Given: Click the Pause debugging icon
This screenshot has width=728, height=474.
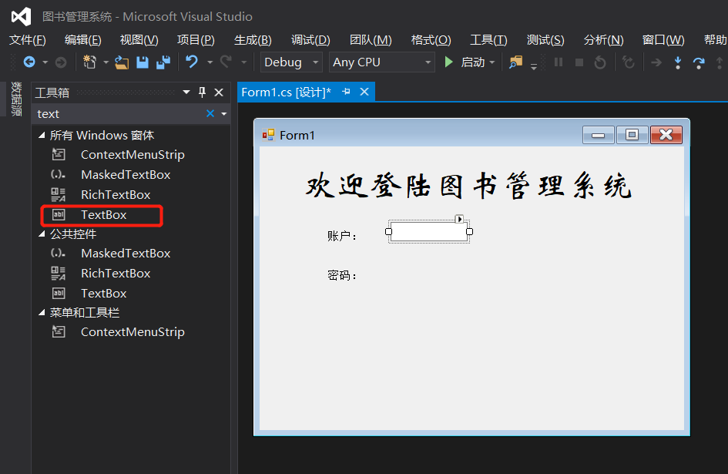Looking at the screenshot, I should click(559, 62).
